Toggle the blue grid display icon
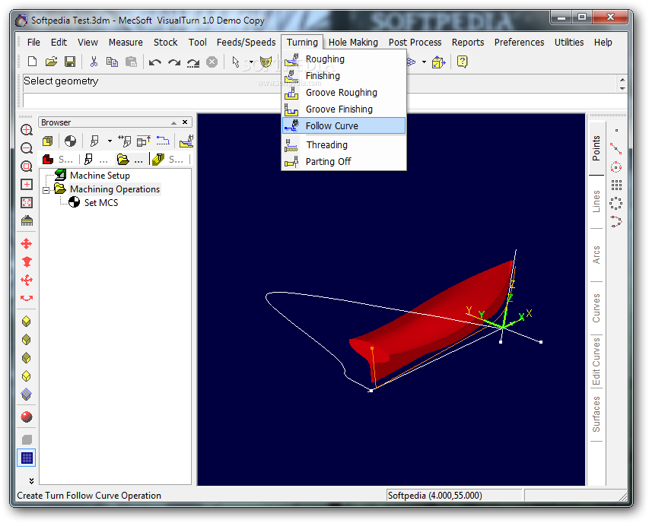Screen dimensions: 649x523 point(27,458)
